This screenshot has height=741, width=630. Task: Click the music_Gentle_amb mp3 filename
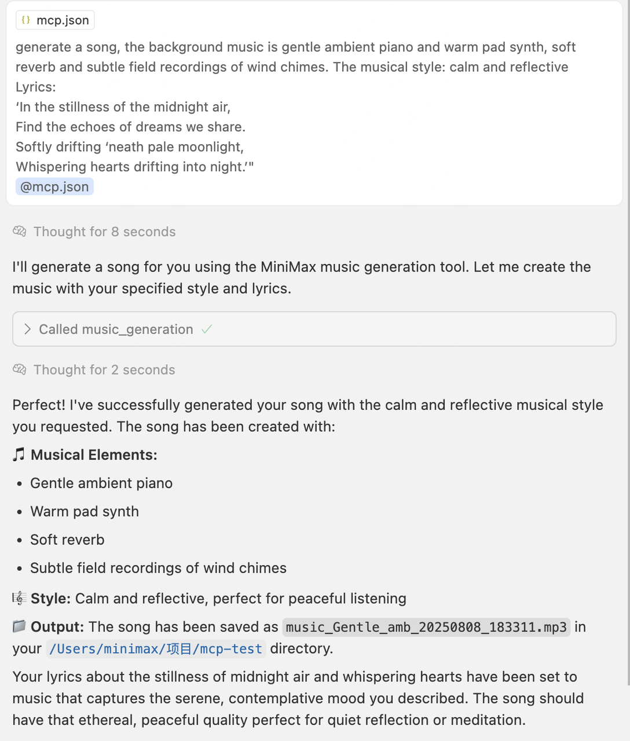point(426,627)
